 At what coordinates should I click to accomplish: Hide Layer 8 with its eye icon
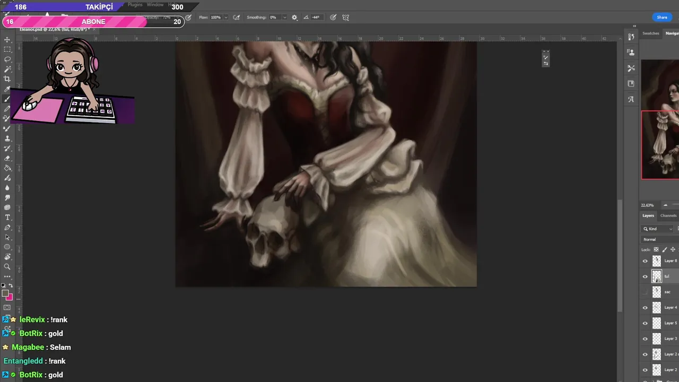pos(645,261)
